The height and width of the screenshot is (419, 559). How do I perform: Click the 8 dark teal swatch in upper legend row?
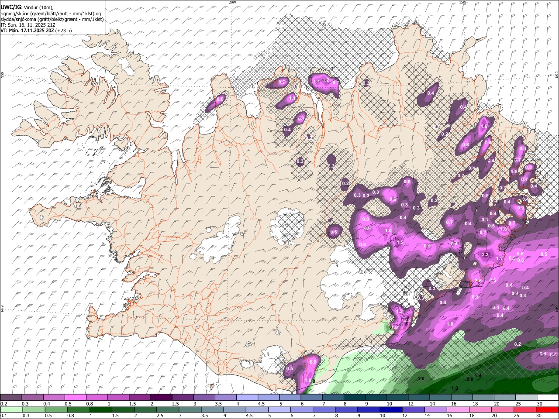355,398
